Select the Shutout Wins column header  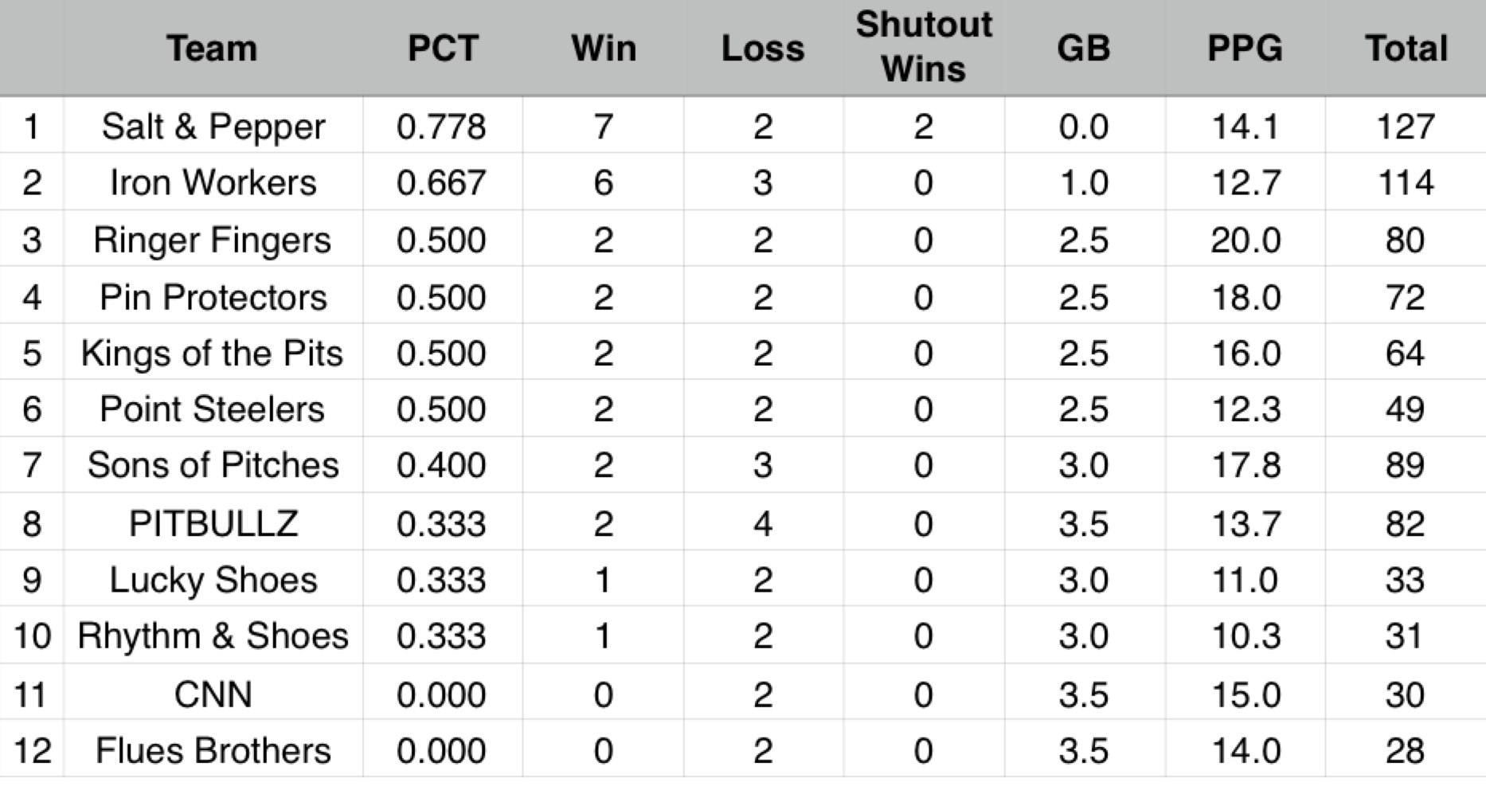924,48
